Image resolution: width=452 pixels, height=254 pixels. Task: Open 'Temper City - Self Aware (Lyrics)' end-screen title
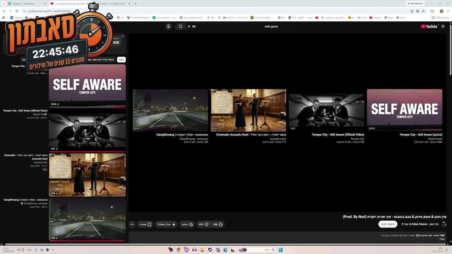[421, 135]
